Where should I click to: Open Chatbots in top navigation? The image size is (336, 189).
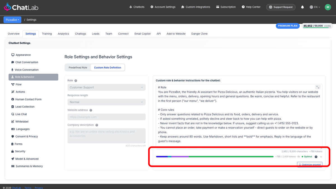pos(137,7)
